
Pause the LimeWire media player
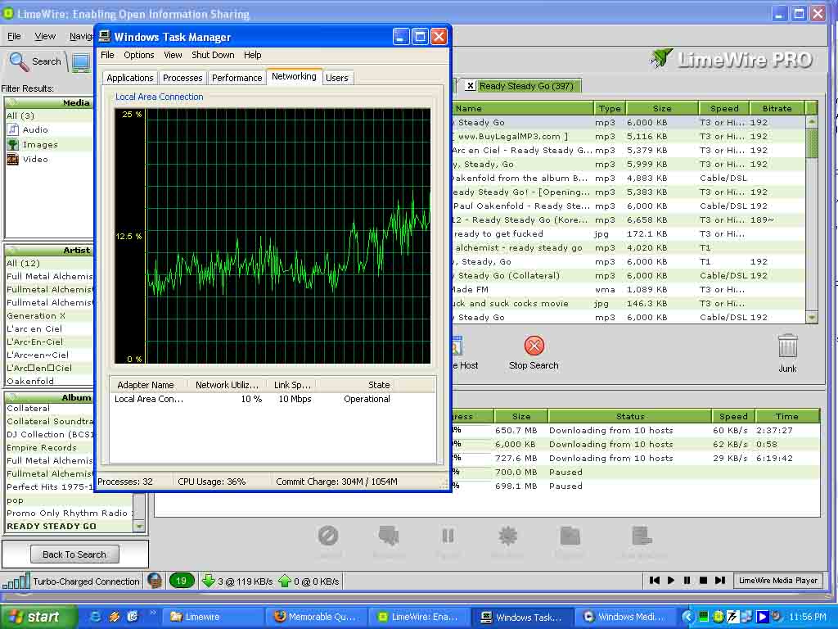687,581
